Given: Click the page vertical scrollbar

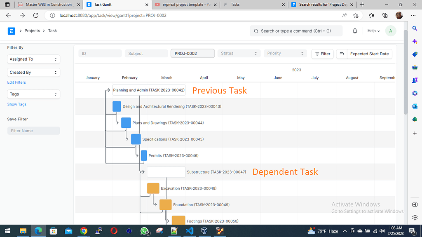Looking at the screenshot, I should tap(406, 73).
